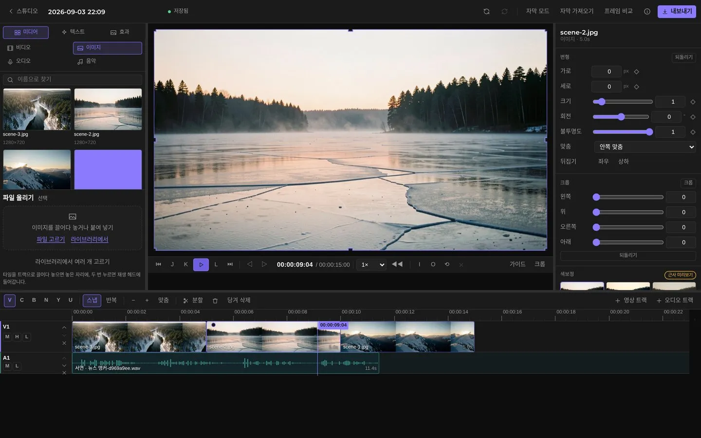Click the trash icon in timeline toolbar
The image size is (701, 438).
pos(215,301)
